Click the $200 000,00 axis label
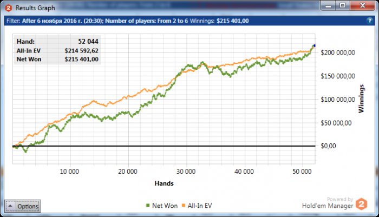 338,52
